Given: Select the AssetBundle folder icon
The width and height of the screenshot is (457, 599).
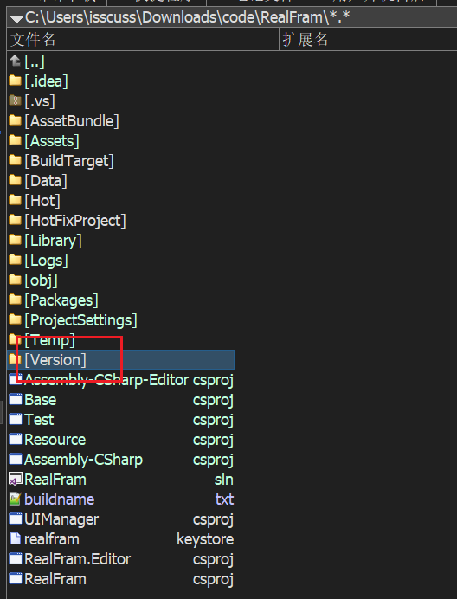Looking at the screenshot, I should pos(15,120).
